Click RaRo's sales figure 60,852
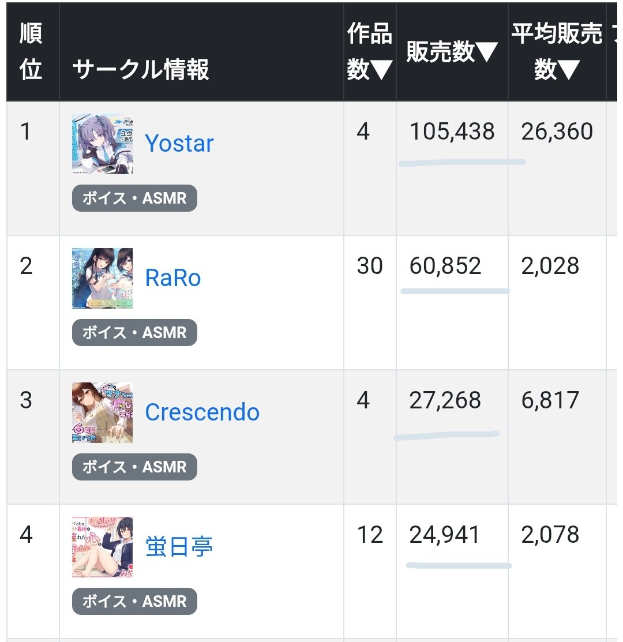Viewport: 623px width, 642px height. [445, 266]
